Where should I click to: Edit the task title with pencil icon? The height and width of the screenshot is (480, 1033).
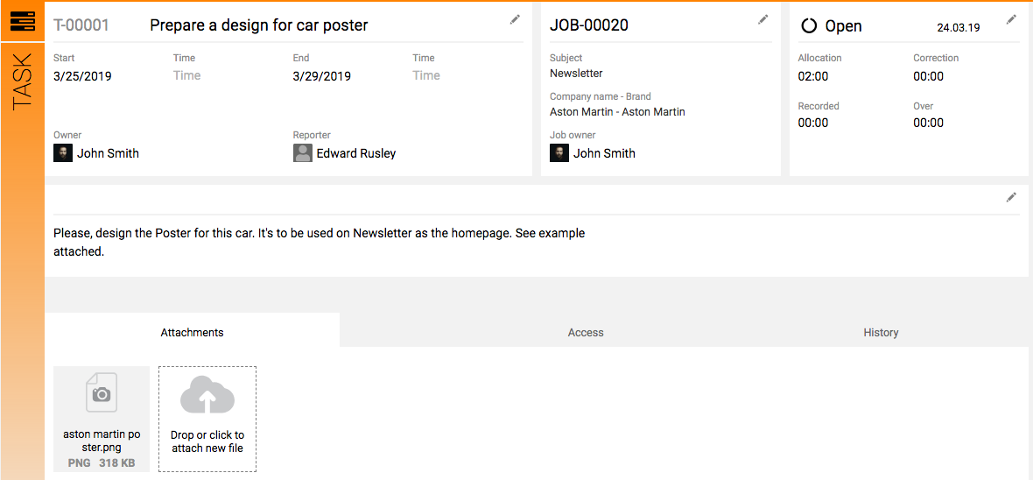(x=515, y=20)
